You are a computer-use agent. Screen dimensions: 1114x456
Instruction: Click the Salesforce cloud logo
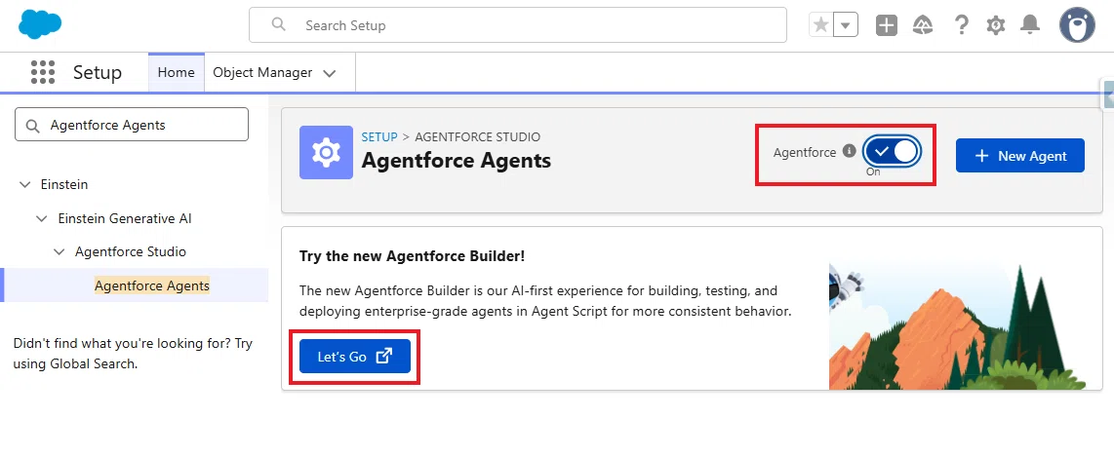pyautogui.click(x=40, y=24)
